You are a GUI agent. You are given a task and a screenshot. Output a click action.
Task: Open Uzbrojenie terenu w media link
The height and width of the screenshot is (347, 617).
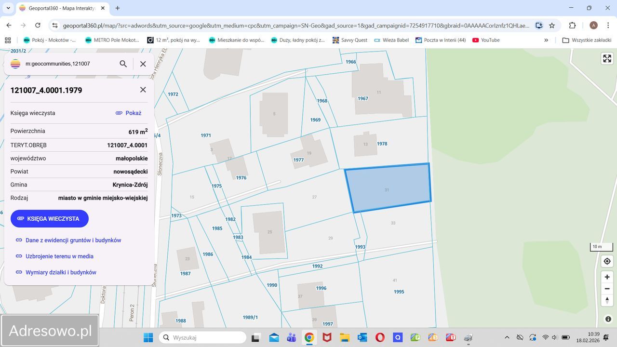point(59,256)
